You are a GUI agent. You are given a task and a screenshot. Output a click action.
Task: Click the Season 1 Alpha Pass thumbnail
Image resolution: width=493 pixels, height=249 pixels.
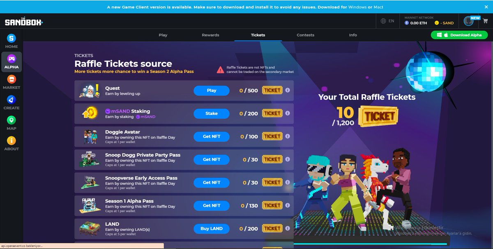pos(90,206)
